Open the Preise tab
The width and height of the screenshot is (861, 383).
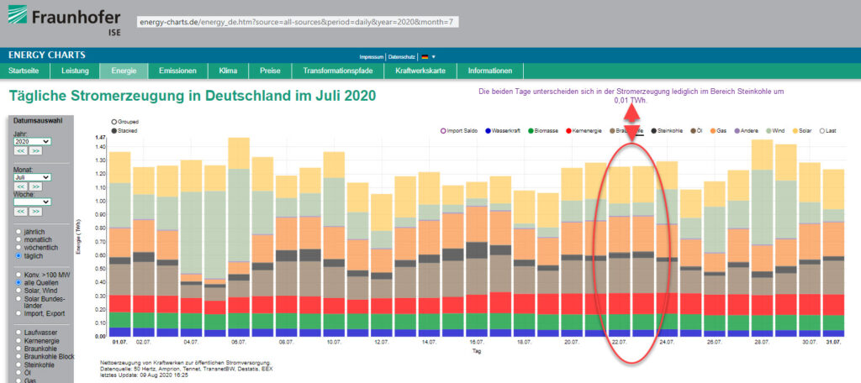point(270,71)
